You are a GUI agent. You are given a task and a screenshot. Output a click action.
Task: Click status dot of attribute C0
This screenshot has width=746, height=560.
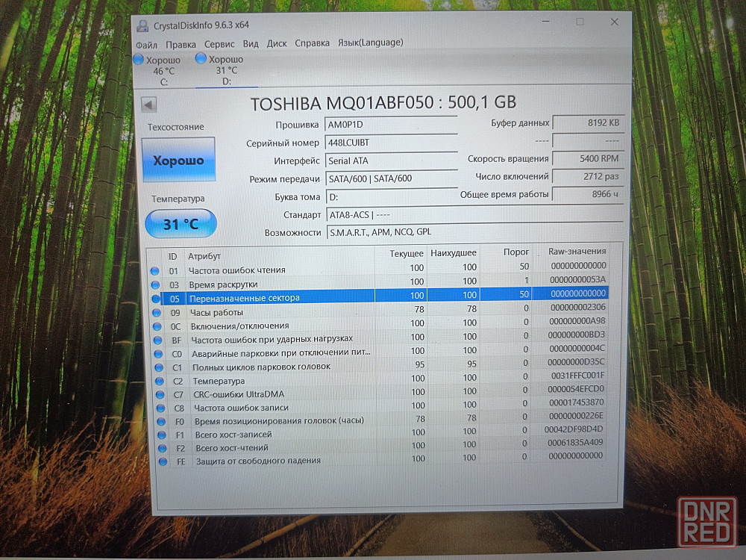point(158,354)
